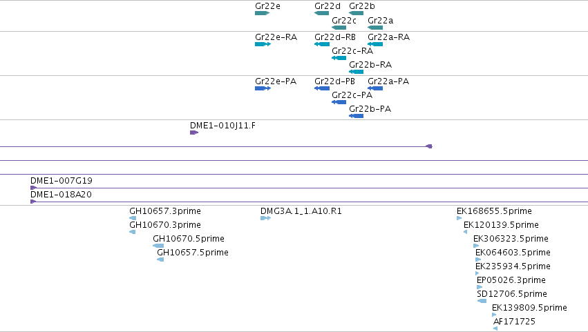
Task: Select sequence feature AF171725
Action: coord(495,329)
